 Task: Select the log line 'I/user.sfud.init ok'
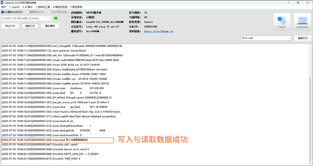(37, 121)
